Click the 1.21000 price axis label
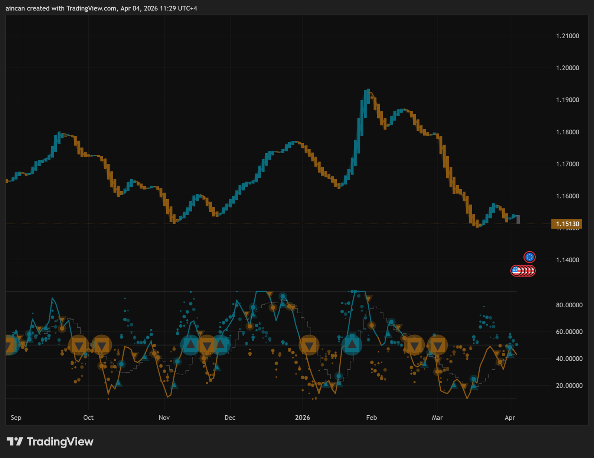The height and width of the screenshot is (458, 594). [567, 36]
